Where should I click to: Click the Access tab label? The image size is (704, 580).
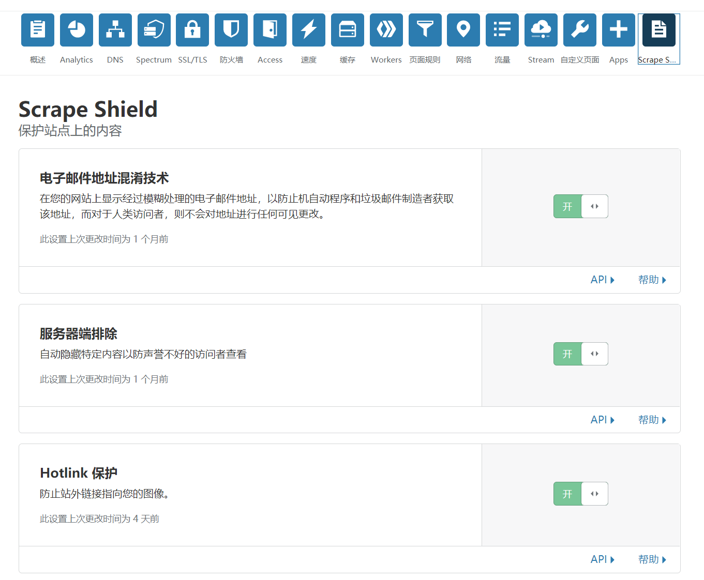tap(270, 60)
